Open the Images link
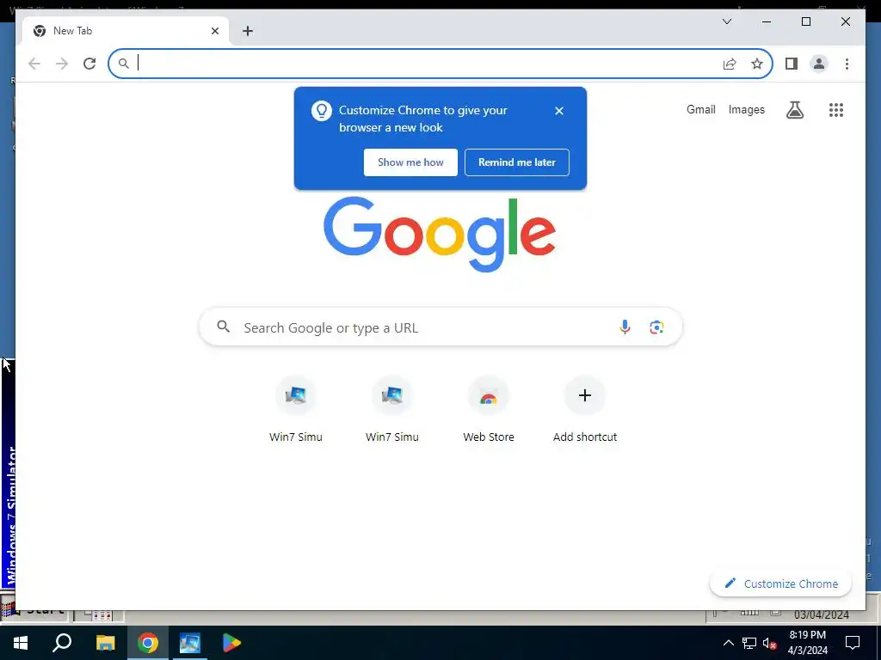 (x=746, y=109)
